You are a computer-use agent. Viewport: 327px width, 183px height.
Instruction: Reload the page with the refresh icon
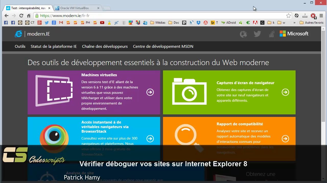(x=21, y=16)
